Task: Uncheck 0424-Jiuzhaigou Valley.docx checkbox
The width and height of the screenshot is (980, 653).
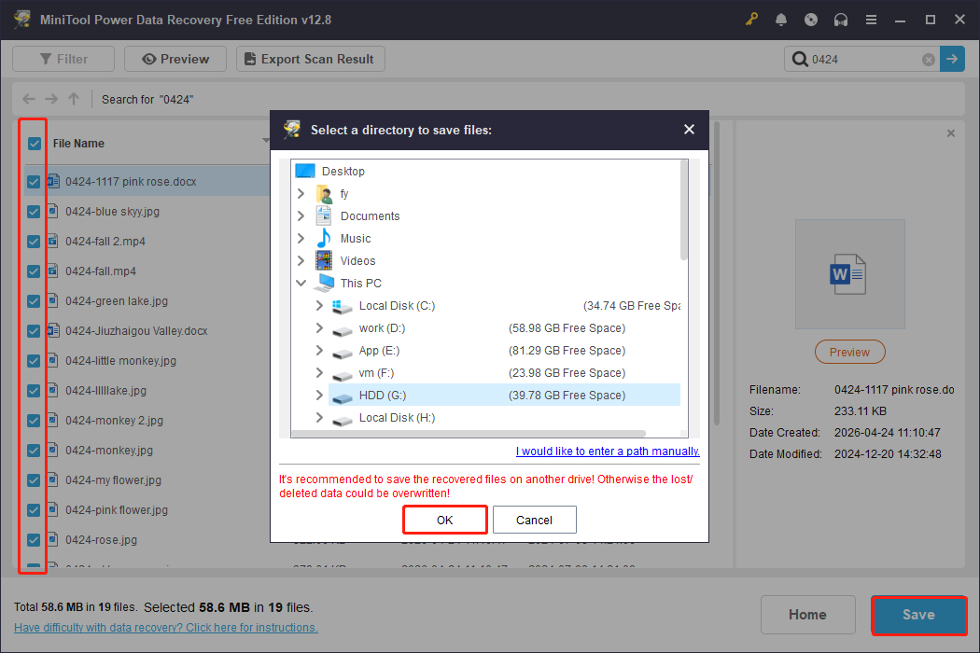Action: coord(34,331)
